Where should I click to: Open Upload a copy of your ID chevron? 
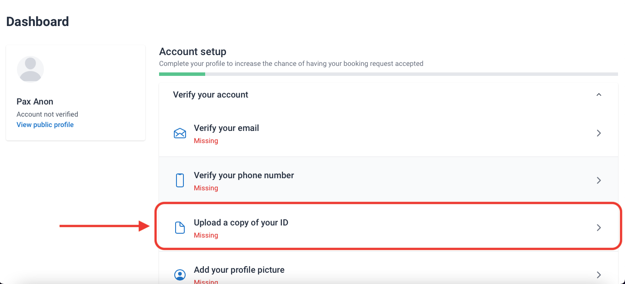click(x=599, y=228)
